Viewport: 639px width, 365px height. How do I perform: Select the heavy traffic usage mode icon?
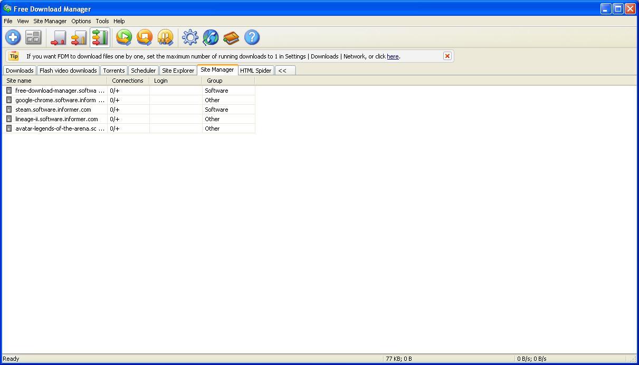point(100,37)
